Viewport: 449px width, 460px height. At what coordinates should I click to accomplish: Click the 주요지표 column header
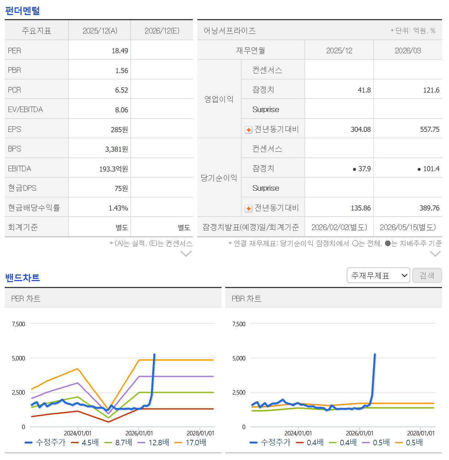36,30
